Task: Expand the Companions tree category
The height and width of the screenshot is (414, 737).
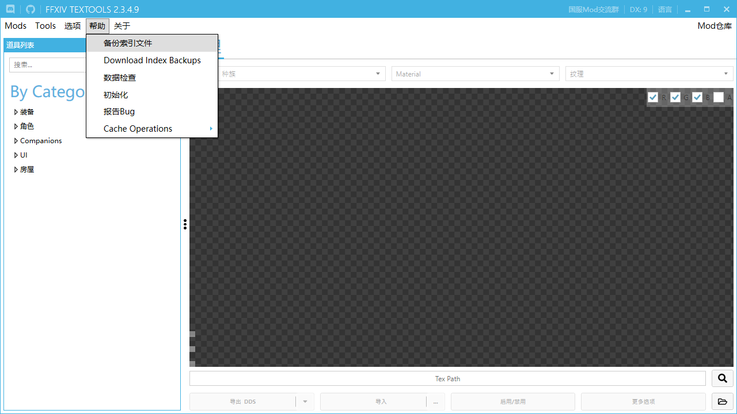Action: pyautogui.click(x=16, y=141)
